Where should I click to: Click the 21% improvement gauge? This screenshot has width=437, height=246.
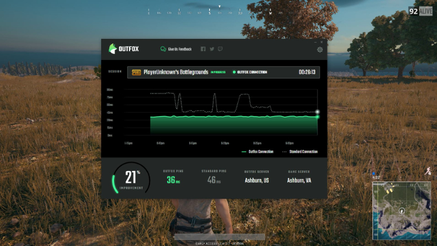point(131,179)
